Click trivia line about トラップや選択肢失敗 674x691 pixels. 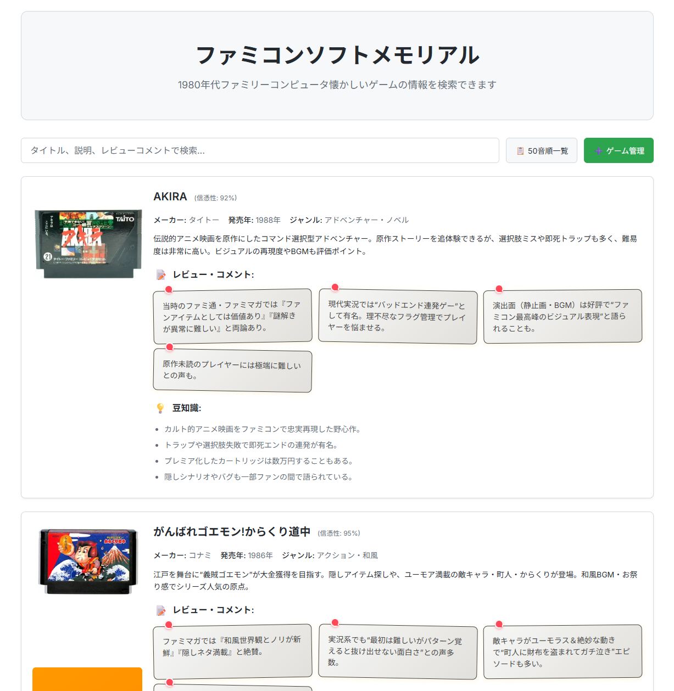pyautogui.click(x=251, y=445)
